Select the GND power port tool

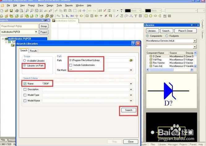[77, 16]
